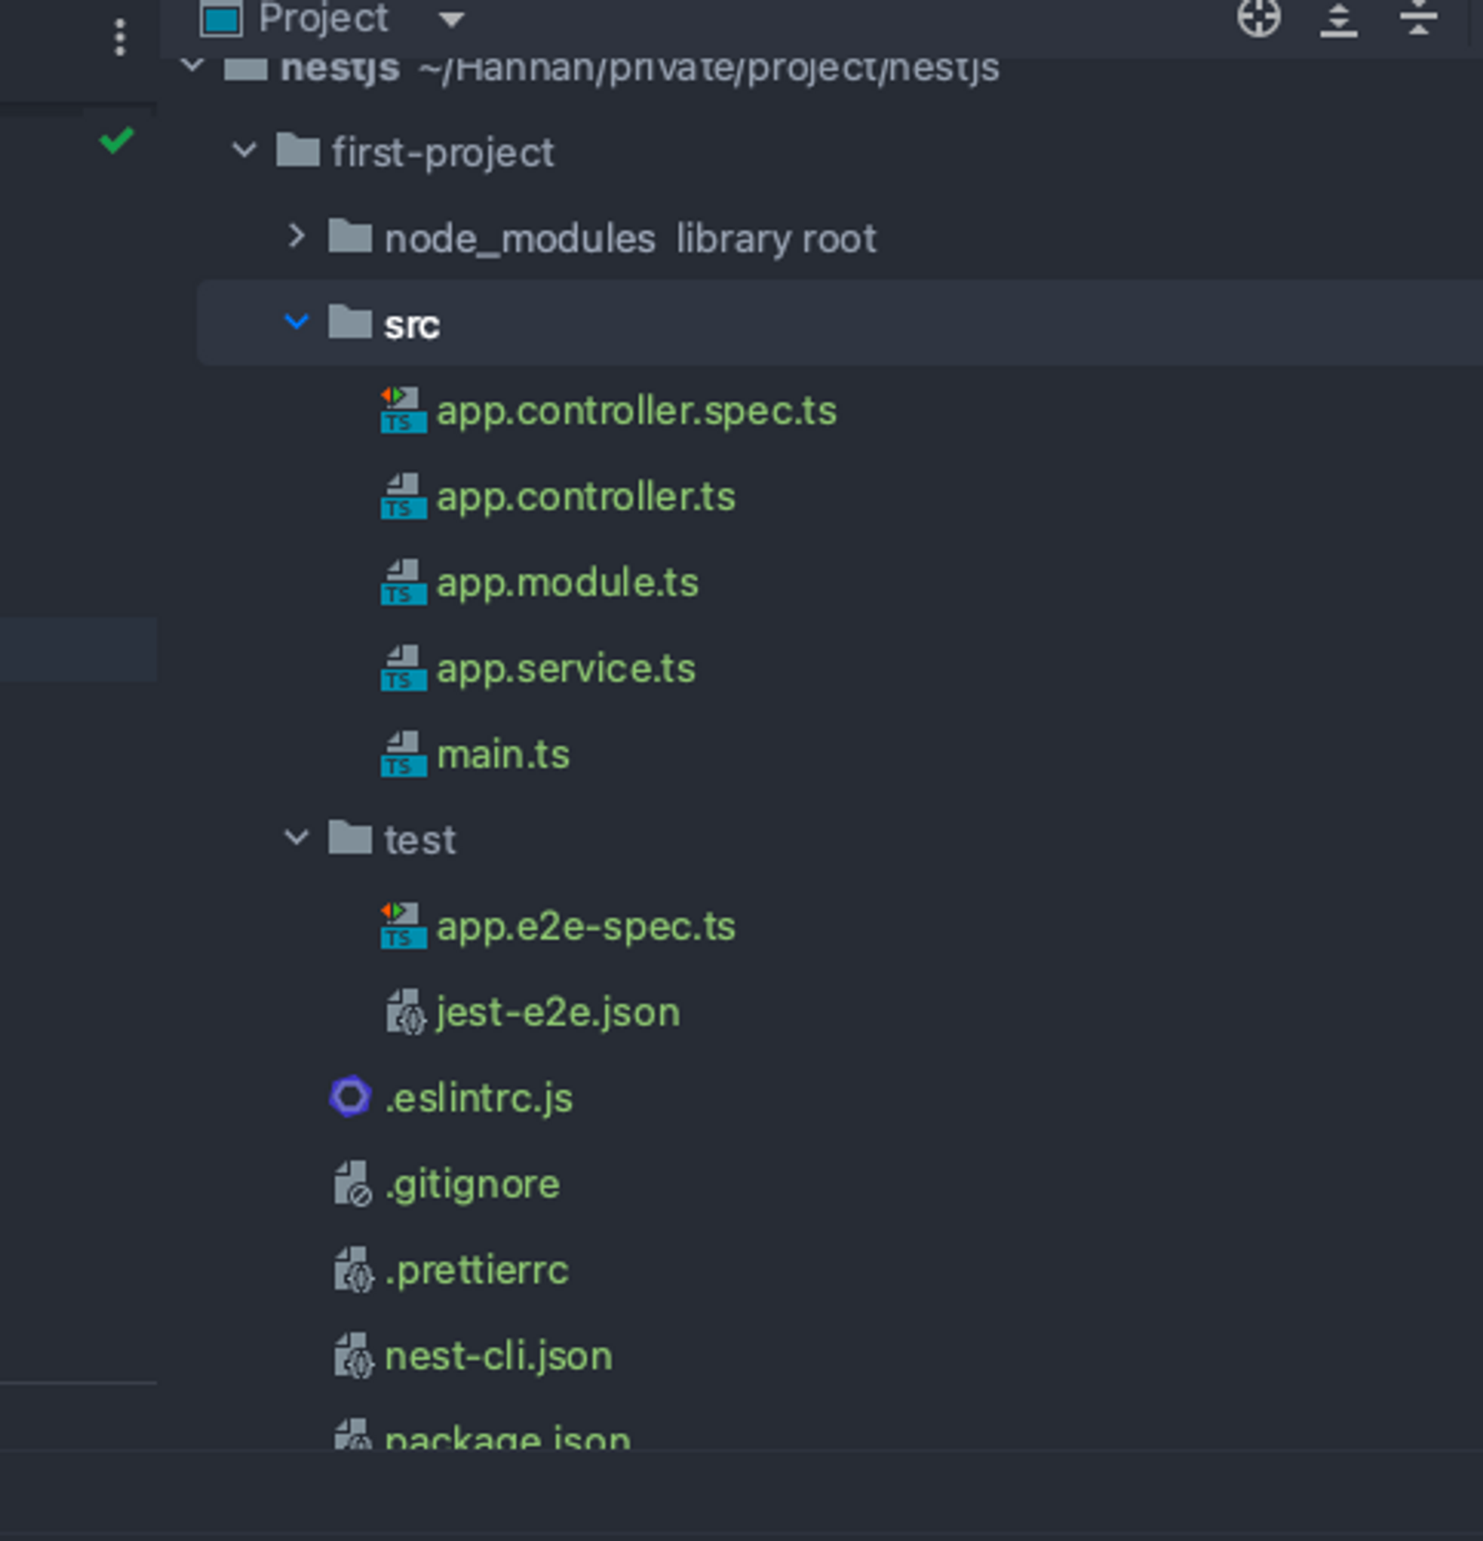Open app.service.ts file
1483x1541 pixels.
point(567,669)
